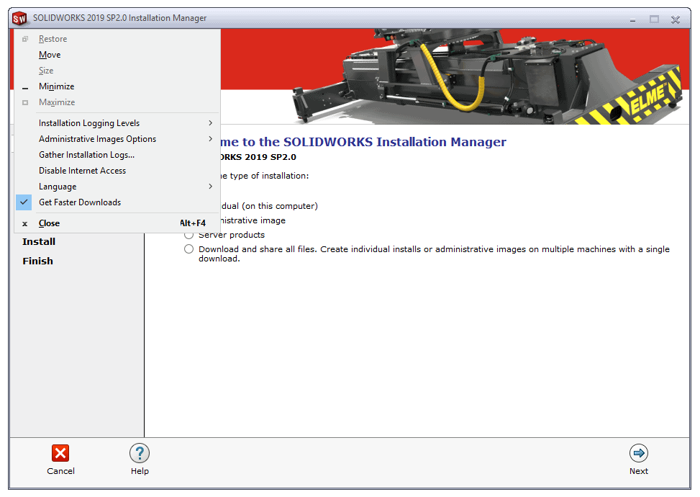This screenshot has height=497, width=700.
Task: Click the Next arrow icon
Action: point(638,453)
